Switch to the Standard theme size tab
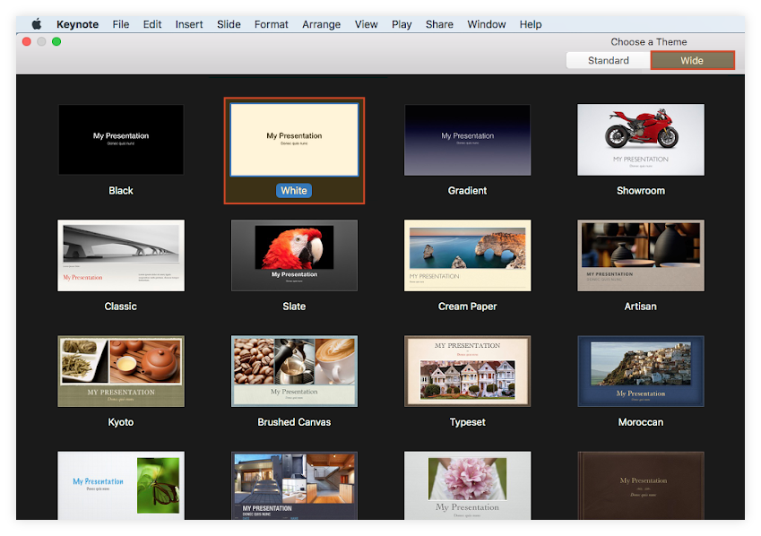The height and width of the screenshot is (536, 761). pos(608,60)
